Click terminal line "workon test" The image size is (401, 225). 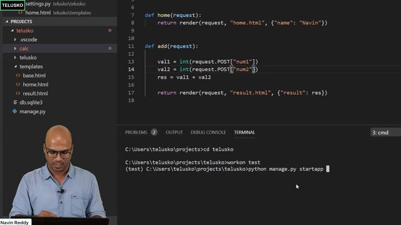click(x=192, y=162)
